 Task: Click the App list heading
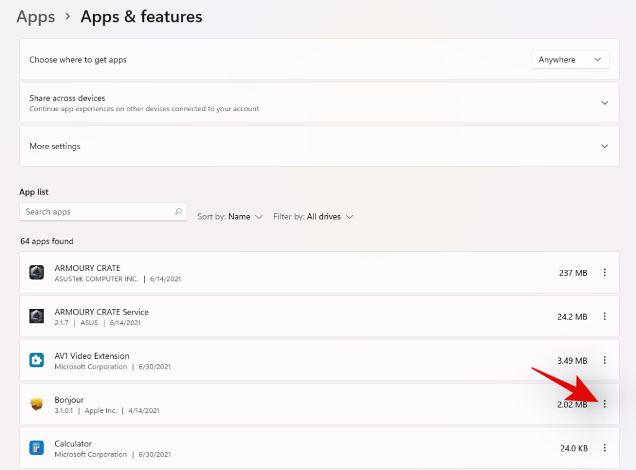click(x=34, y=191)
